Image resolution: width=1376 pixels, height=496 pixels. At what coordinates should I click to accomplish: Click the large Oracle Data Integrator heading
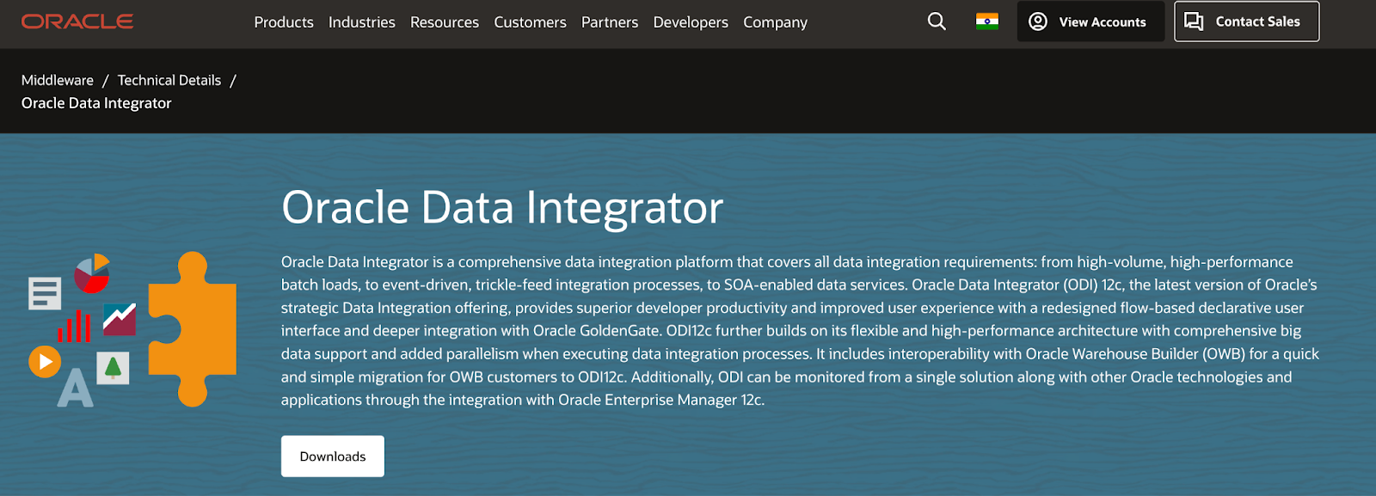click(502, 208)
